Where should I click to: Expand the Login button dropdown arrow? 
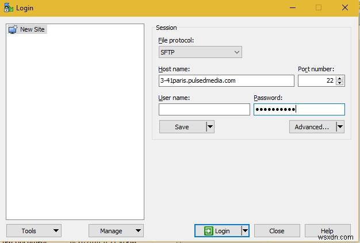[245, 230]
